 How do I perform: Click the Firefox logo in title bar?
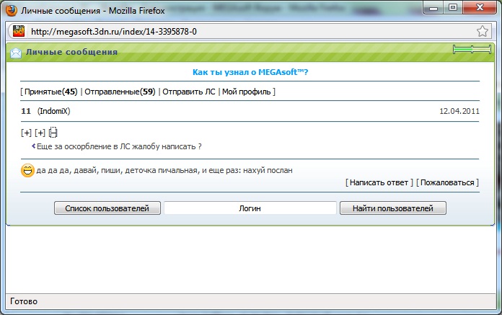(12, 10)
